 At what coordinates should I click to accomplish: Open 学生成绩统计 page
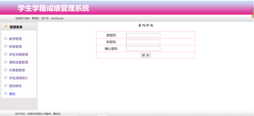tap(18, 78)
